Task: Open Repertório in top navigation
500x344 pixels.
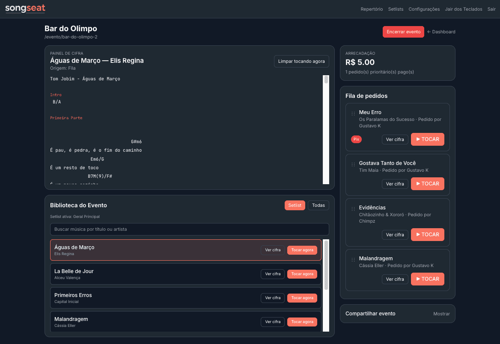Action: (372, 9)
